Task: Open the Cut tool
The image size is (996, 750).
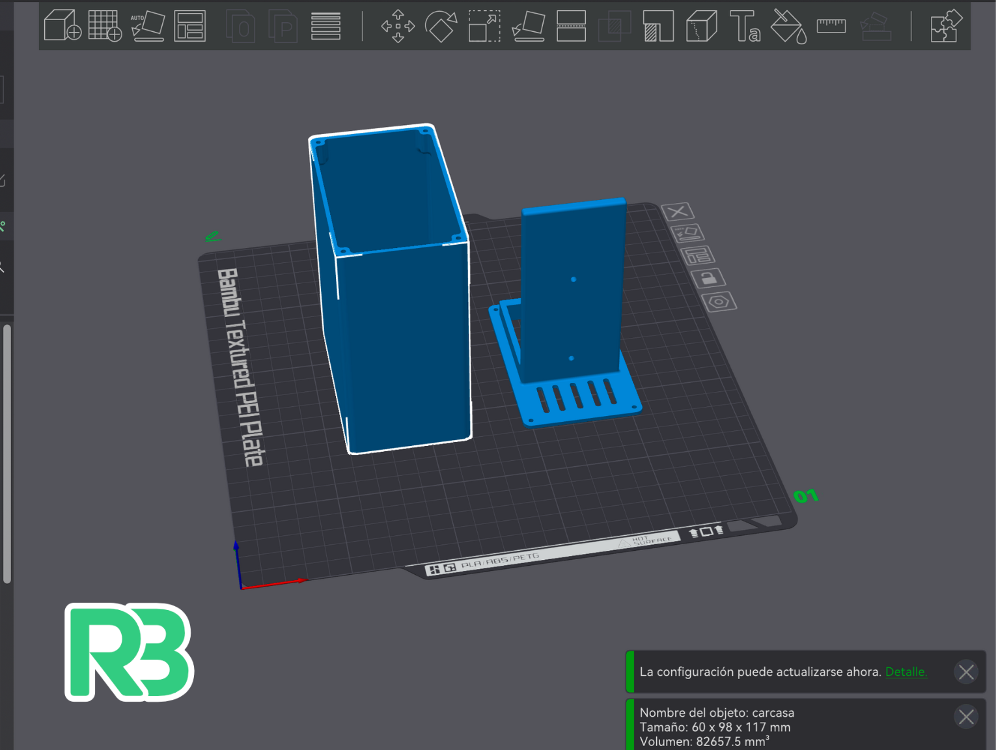Action: [571, 26]
